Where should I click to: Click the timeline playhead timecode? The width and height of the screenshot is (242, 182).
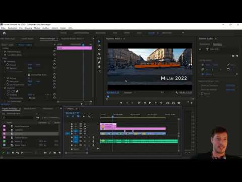pyautogui.click(x=72, y=113)
